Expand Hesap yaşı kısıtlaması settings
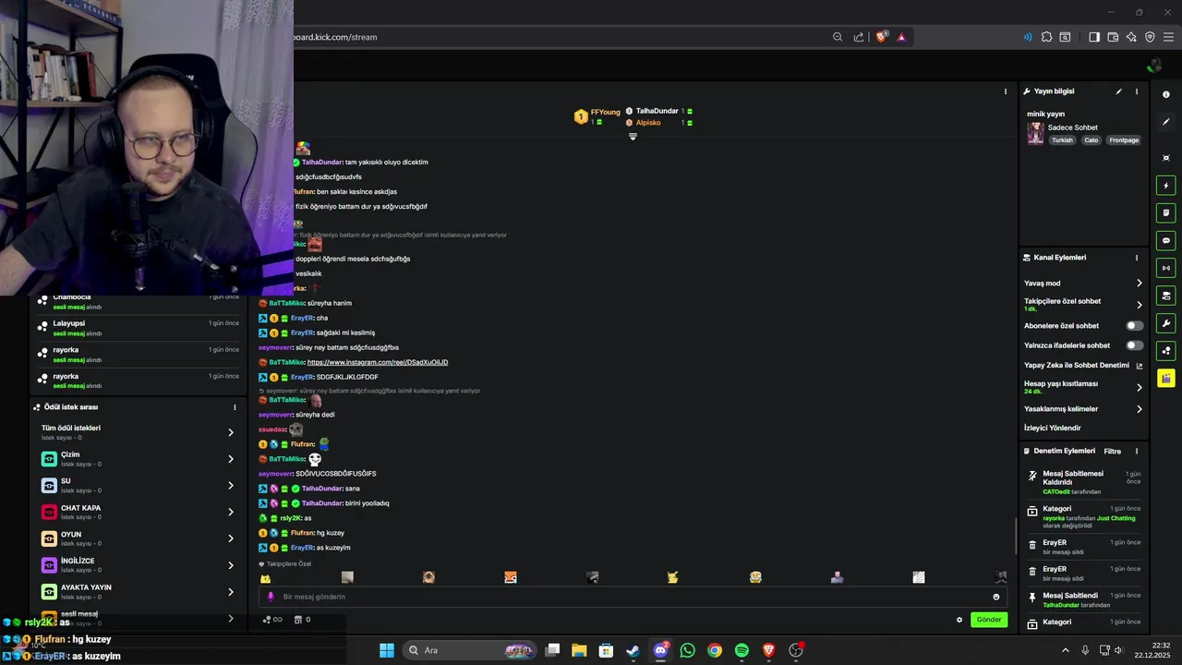The image size is (1182, 665). (x=1139, y=387)
